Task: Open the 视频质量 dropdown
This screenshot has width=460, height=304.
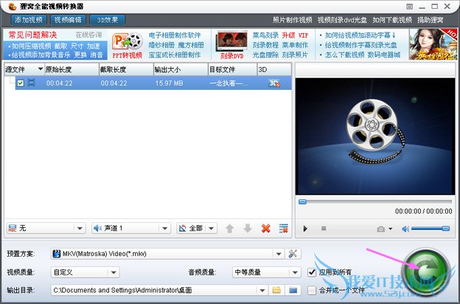Action: [x=114, y=272]
